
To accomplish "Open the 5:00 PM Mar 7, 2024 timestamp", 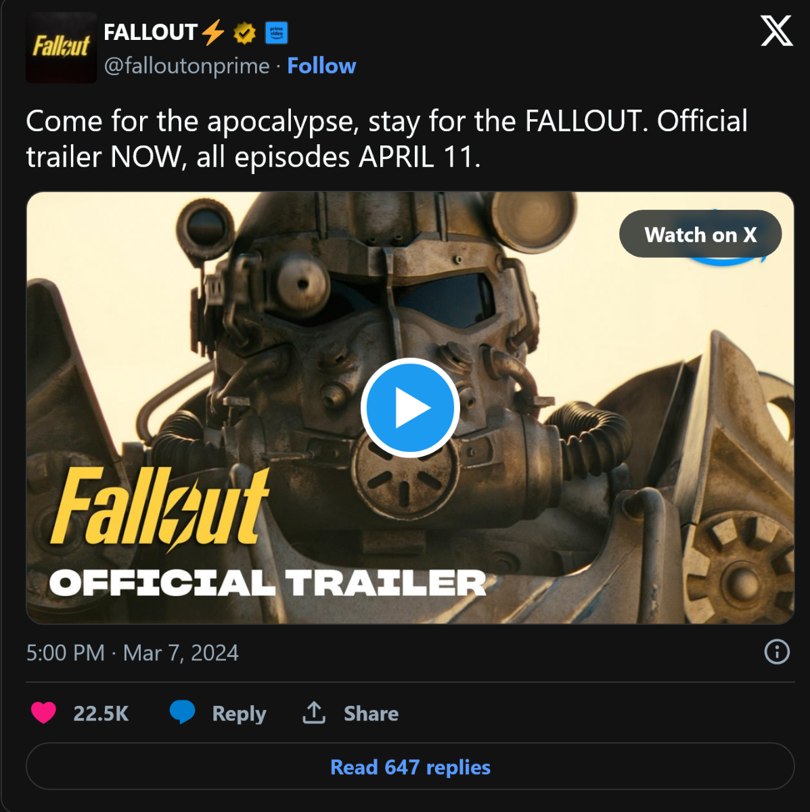I will [133, 652].
